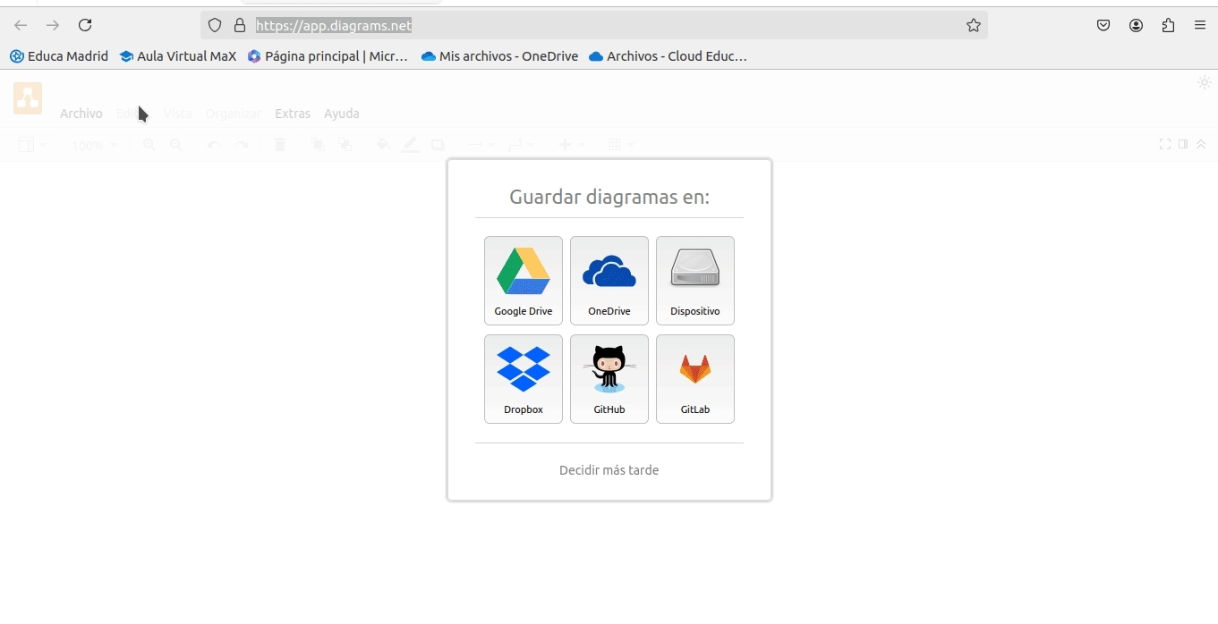The image size is (1218, 624).
Task: Bookmark this page with star icon
Action: [x=974, y=25]
